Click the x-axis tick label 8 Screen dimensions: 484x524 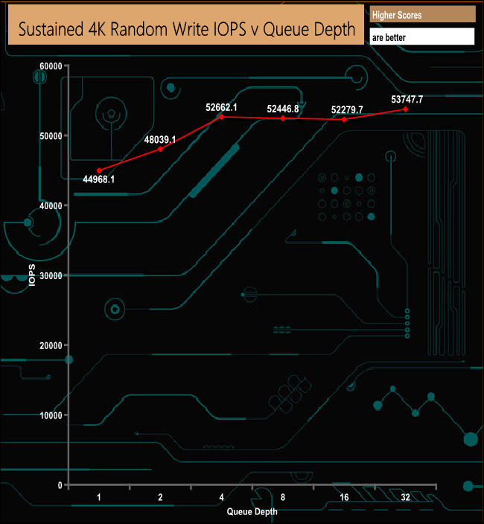[283, 497]
